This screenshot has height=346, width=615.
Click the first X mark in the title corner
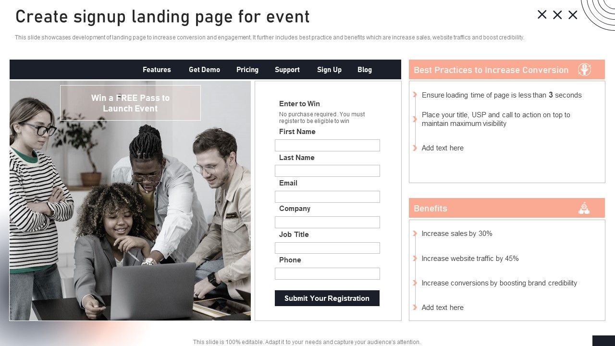coord(542,15)
